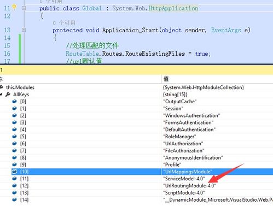The height and width of the screenshot is (206, 273).
Task: Collapse the Application_Start method block
Action: [x=24, y=30]
